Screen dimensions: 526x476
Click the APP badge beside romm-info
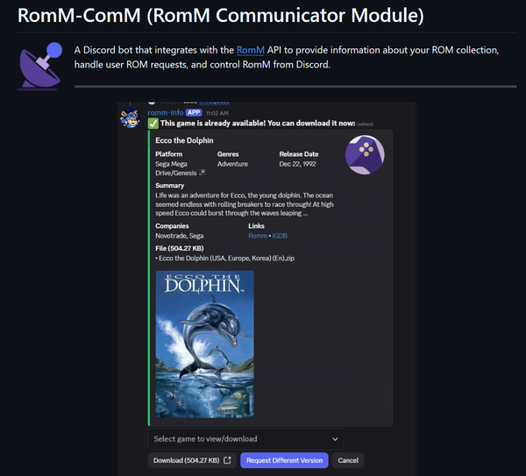coord(194,113)
